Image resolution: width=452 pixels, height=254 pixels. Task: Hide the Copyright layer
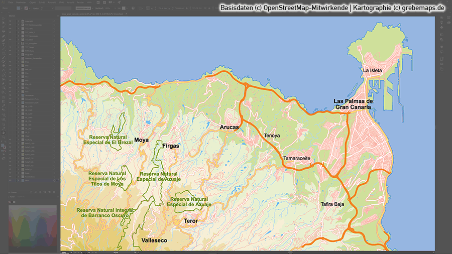[x=10, y=21]
